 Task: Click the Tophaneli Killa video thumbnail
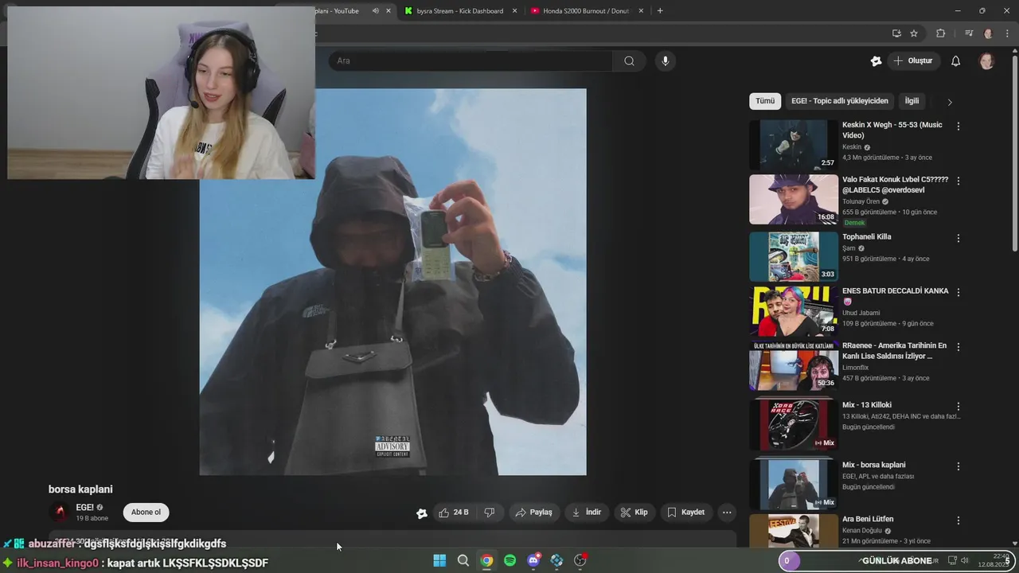(794, 256)
